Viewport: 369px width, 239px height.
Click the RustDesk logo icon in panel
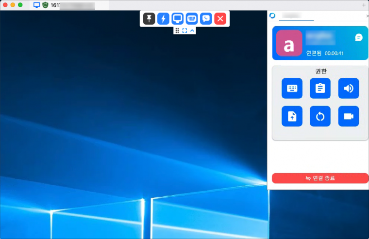[x=272, y=15]
